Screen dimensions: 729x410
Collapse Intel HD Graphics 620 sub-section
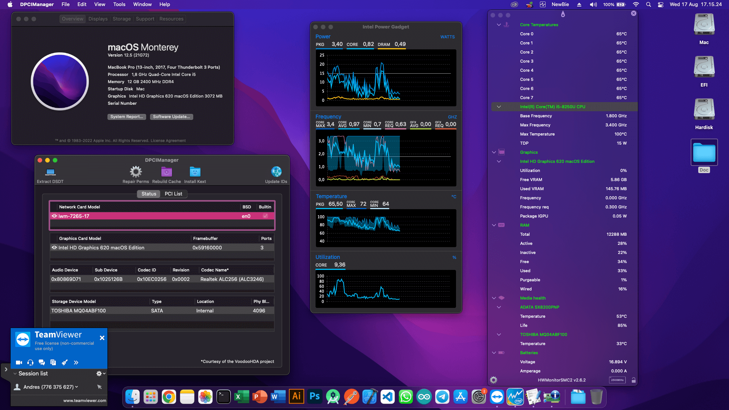(499, 161)
